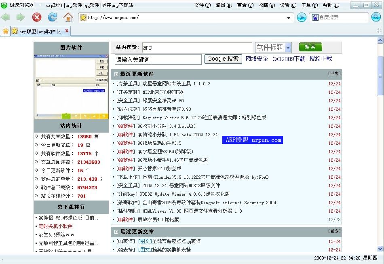Viewport: 384px width, 264px height.
Task: Select slide number 1 under thumbnail
Action: coord(66,116)
